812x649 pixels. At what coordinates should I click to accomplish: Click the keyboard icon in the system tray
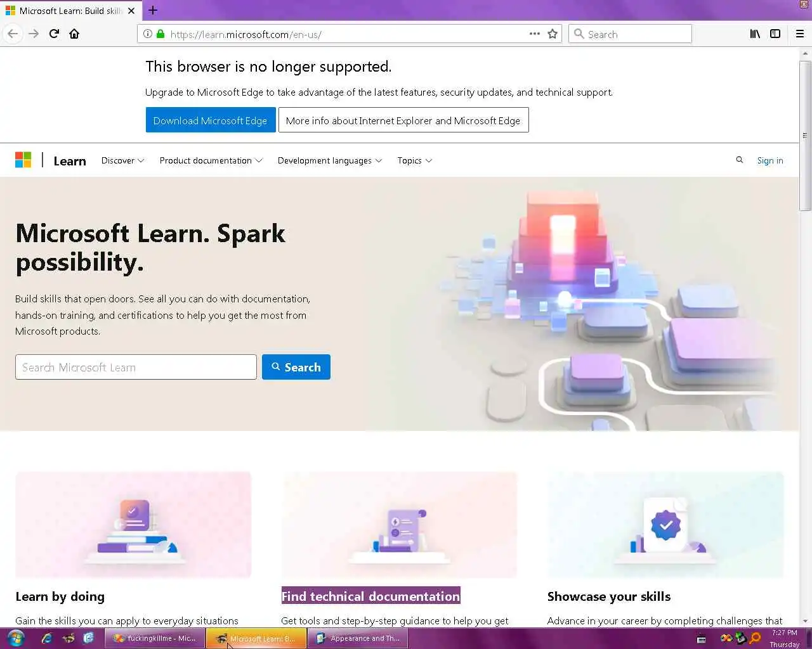click(x=701, y=639)
